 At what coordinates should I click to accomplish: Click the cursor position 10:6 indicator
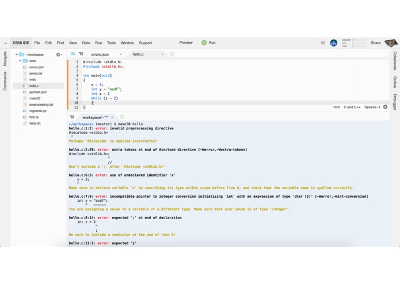pyautogui.click(x=336, y=108)
